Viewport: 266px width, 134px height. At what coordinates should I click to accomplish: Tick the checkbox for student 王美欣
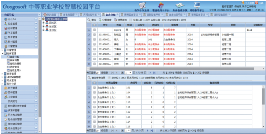tap(95, 54)
